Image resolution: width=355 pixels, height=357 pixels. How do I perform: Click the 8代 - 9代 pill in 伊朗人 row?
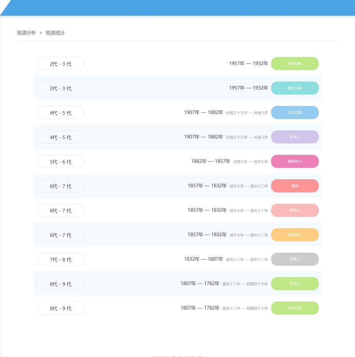pos(61,284)
